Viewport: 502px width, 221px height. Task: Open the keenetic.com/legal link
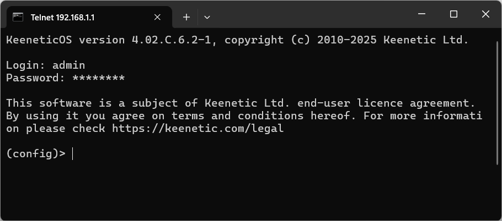[197, 129]
